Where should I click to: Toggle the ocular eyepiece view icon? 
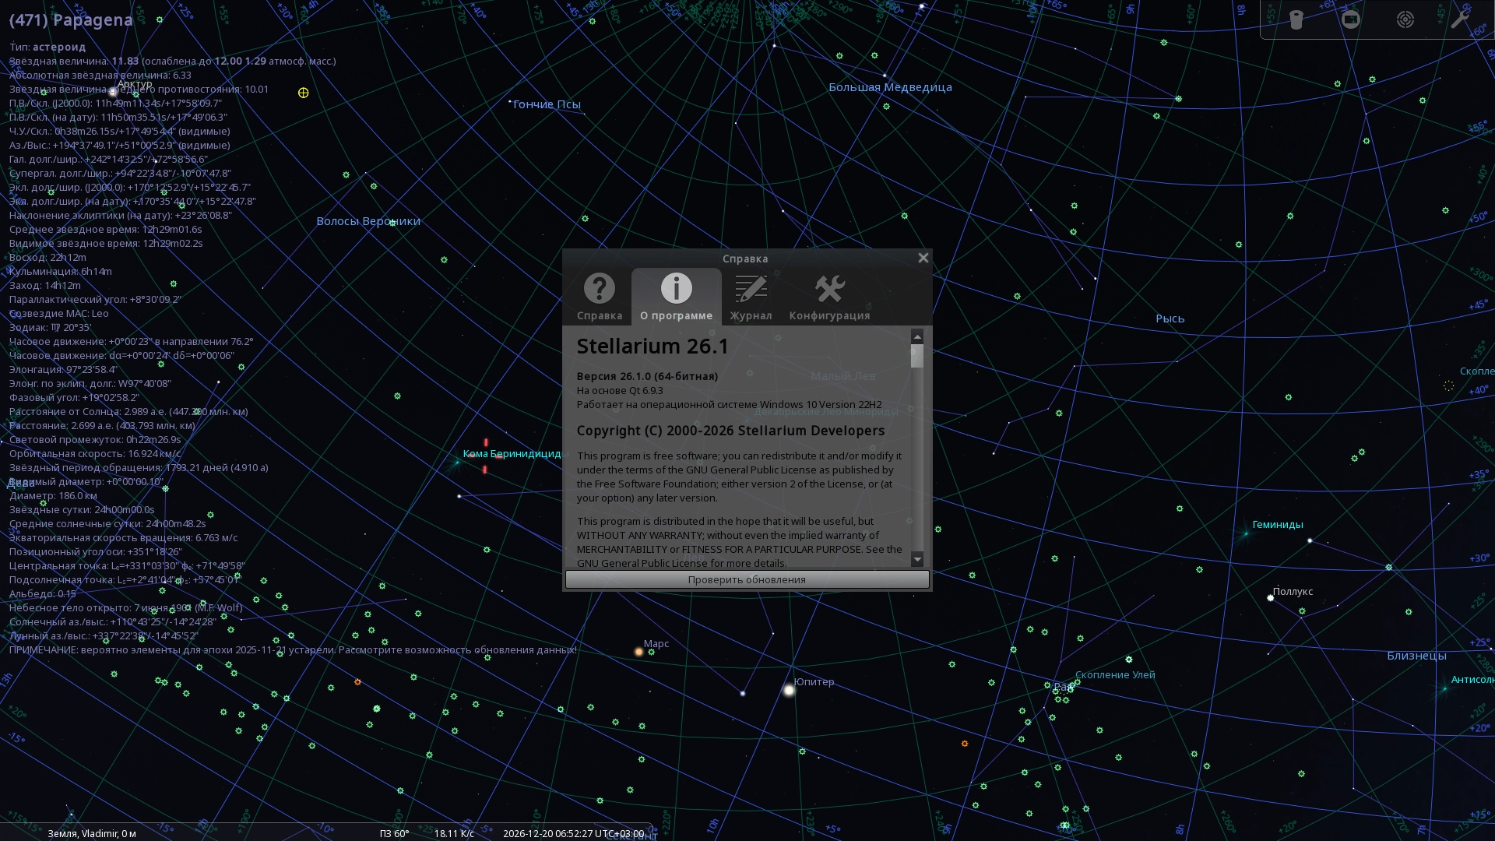coord(1296,19)
